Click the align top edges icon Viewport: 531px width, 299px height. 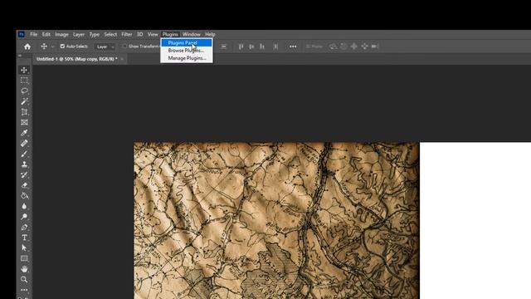coord(241,47)
